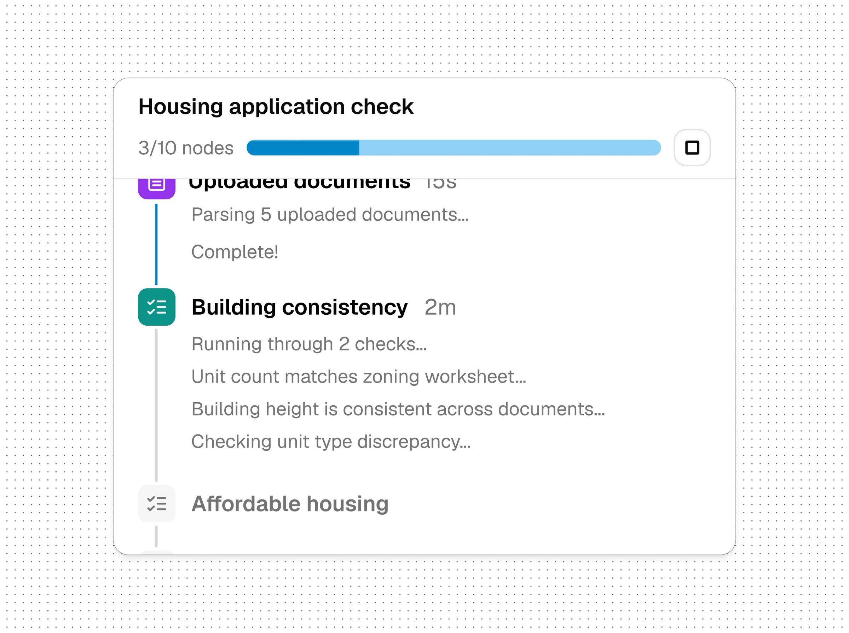This screenshot has height=633, width=849.
Task: Click the dark blue completed progress segment
Action: (x=303, y=148)
